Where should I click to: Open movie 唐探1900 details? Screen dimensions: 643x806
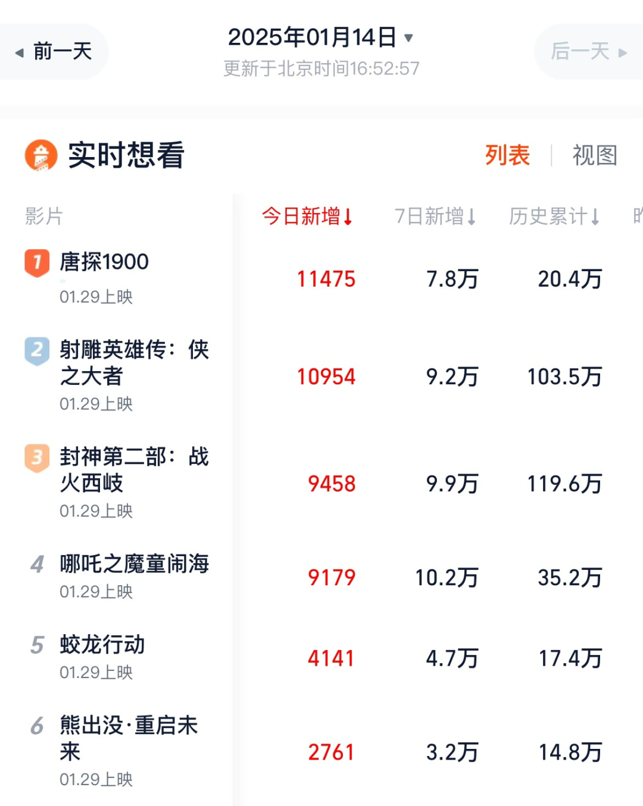(104, 262)
